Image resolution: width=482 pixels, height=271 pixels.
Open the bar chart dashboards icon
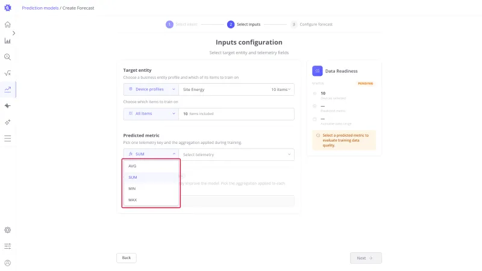point(8,40)
